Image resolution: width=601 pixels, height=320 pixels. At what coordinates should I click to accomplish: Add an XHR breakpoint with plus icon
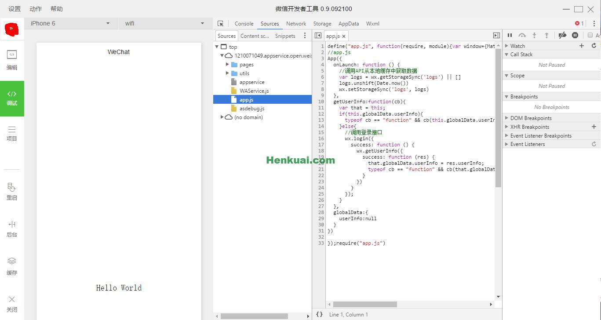594,127
